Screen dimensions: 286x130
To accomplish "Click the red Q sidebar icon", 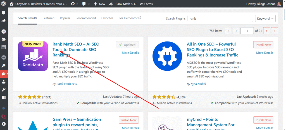I will [4, 116].
